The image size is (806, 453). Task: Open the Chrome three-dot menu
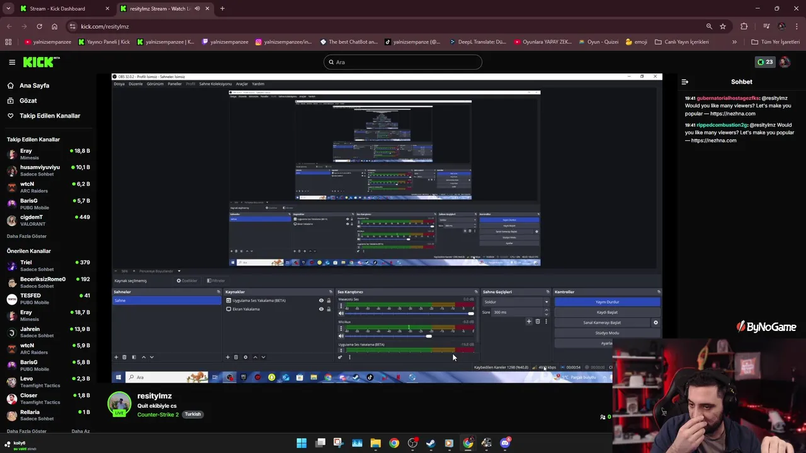797,26
